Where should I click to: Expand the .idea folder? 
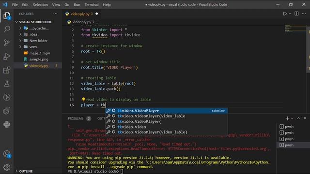(20, 34)
